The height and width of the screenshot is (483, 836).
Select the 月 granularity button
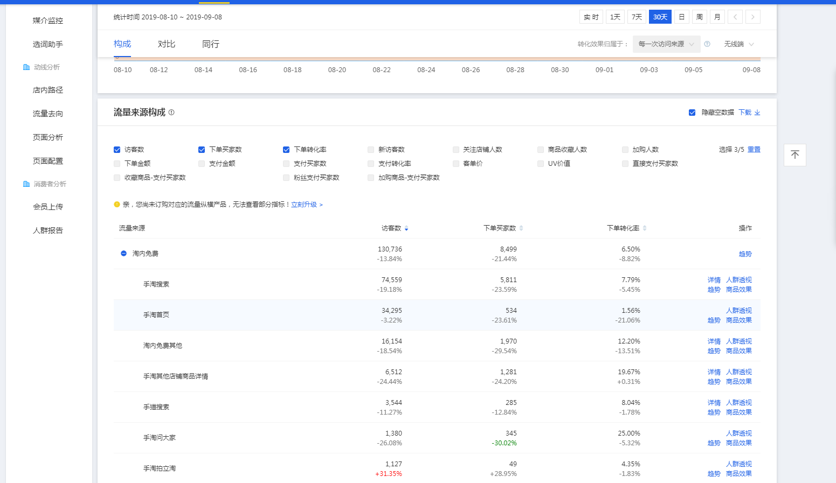pos(717,17)
